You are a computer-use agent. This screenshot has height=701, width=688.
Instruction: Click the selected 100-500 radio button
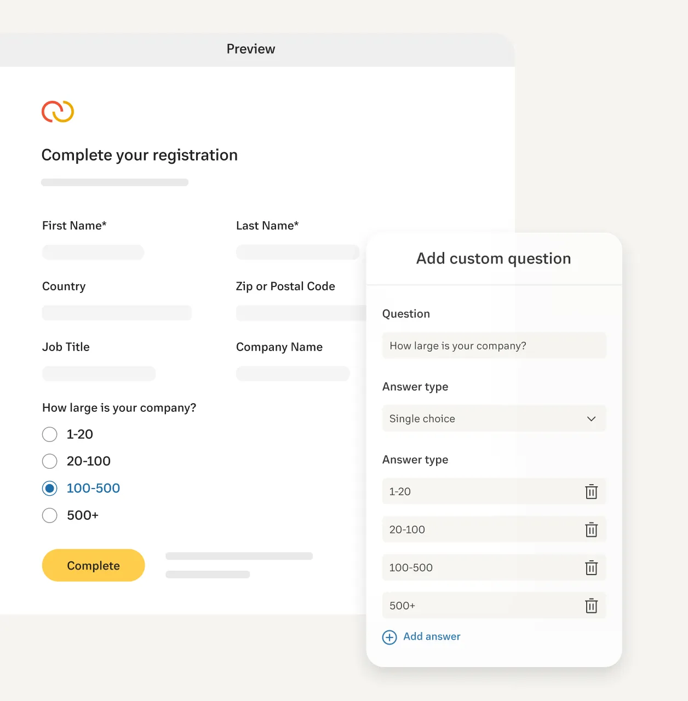point(50,488)
